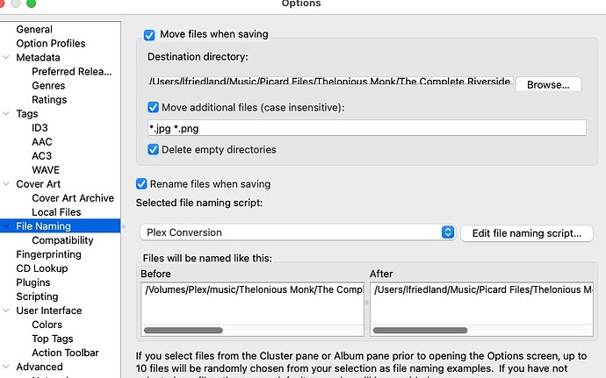The image size is (606, 378).
Task: Collapse the User Interface section arrow
Action: 8,310
